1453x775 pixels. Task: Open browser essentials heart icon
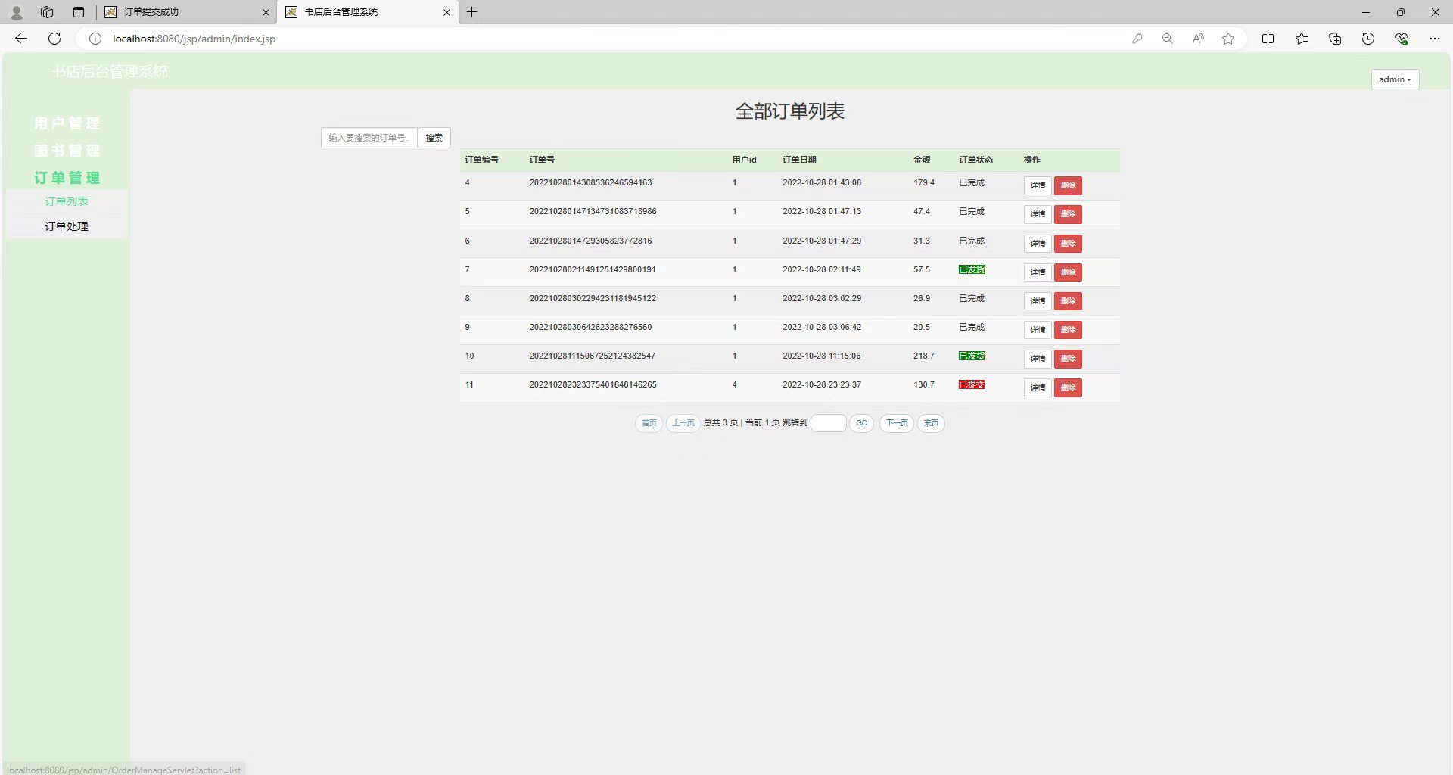[x=1402, y=39]
